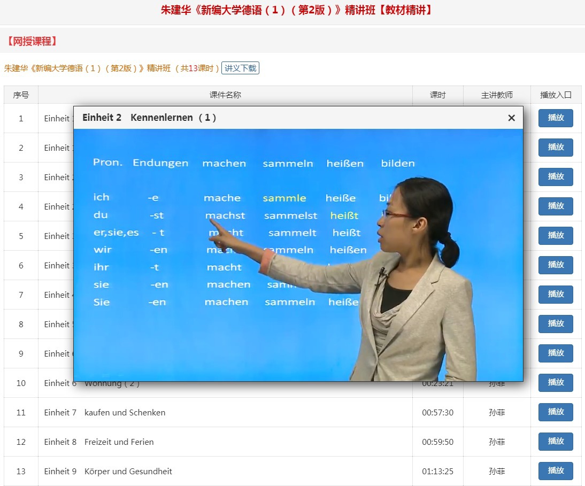This screenshot has width=585, height=486.
Task: Click the 课件名称 column header
Action: [x=225, y=95]
